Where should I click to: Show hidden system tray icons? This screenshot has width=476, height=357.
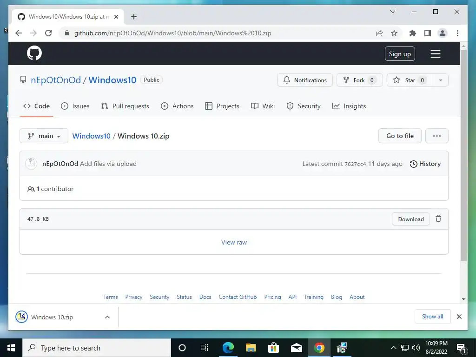(x=393, y=348)
